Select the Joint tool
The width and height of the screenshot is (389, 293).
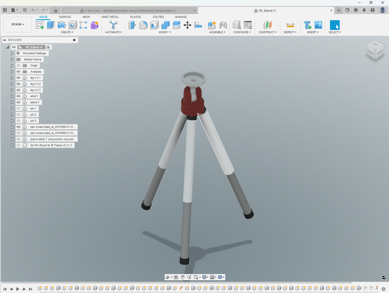pyautogui.click(x=223, y=25)
